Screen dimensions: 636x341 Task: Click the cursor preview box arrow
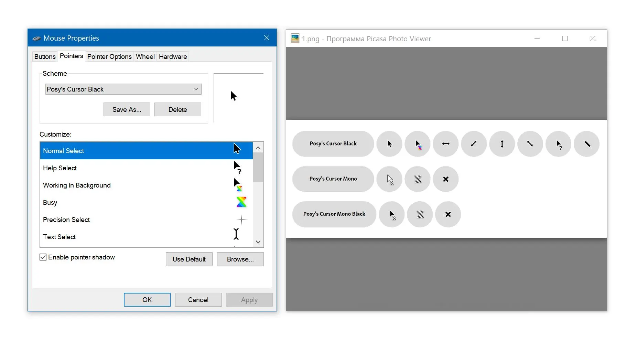click(234, 96)
